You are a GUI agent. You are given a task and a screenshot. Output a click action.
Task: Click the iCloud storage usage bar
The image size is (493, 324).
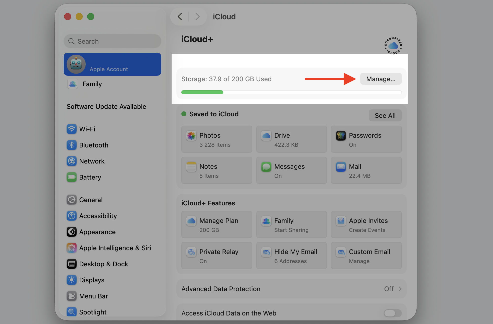pos(291,92)
